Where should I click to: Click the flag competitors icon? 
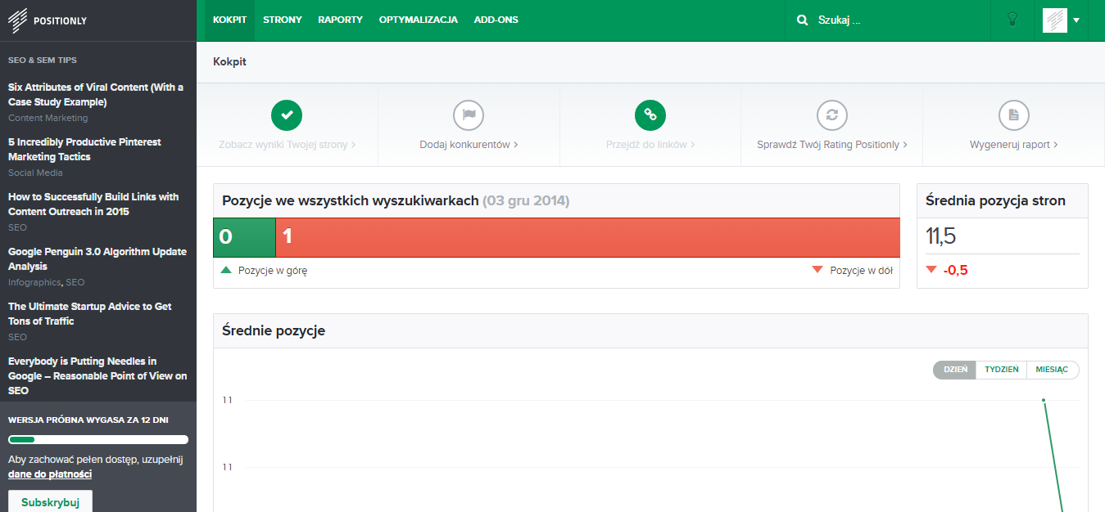tap(469, 115)
